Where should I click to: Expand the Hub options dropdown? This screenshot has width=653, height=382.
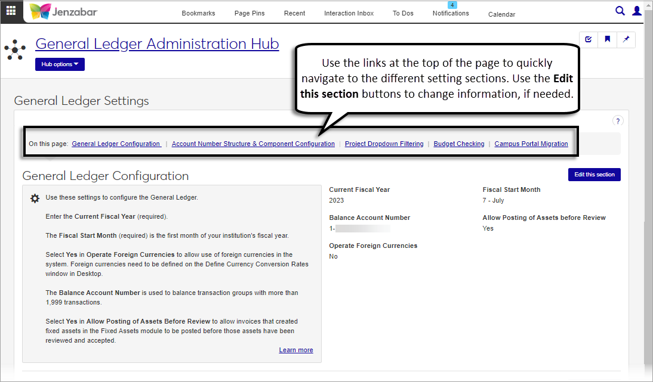(60, 64)
